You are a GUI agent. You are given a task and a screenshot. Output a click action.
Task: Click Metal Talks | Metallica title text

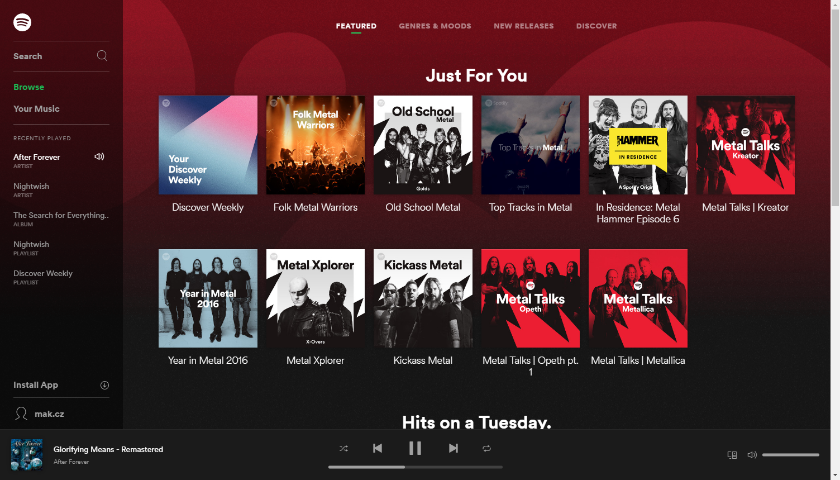pos(638,360)
